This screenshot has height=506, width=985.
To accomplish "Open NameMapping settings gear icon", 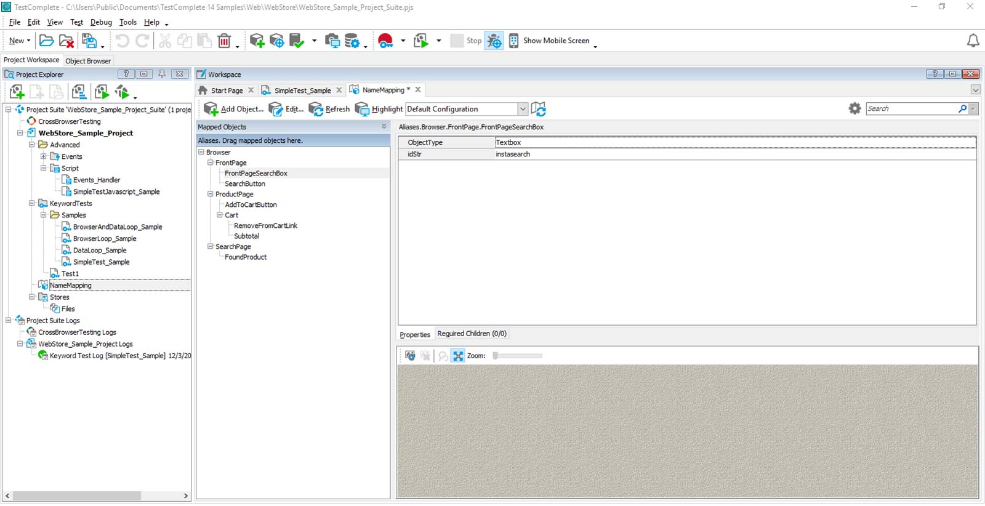I will coord(854,108).
